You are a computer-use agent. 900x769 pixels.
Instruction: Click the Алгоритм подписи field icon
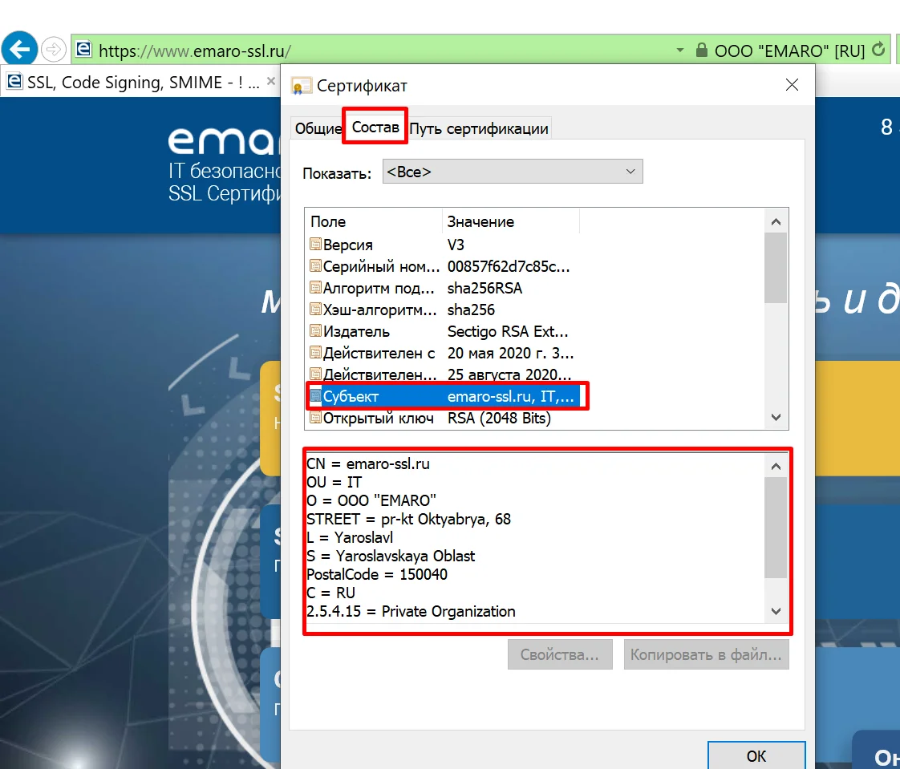[315, 288]
